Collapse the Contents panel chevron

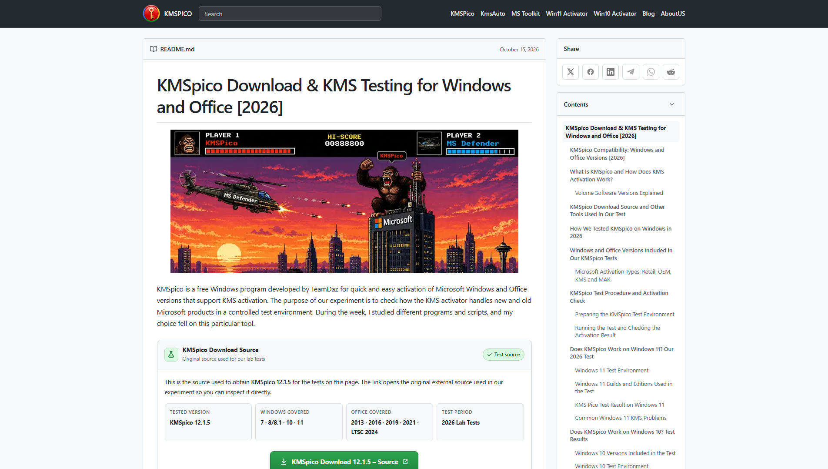point(672,104)
